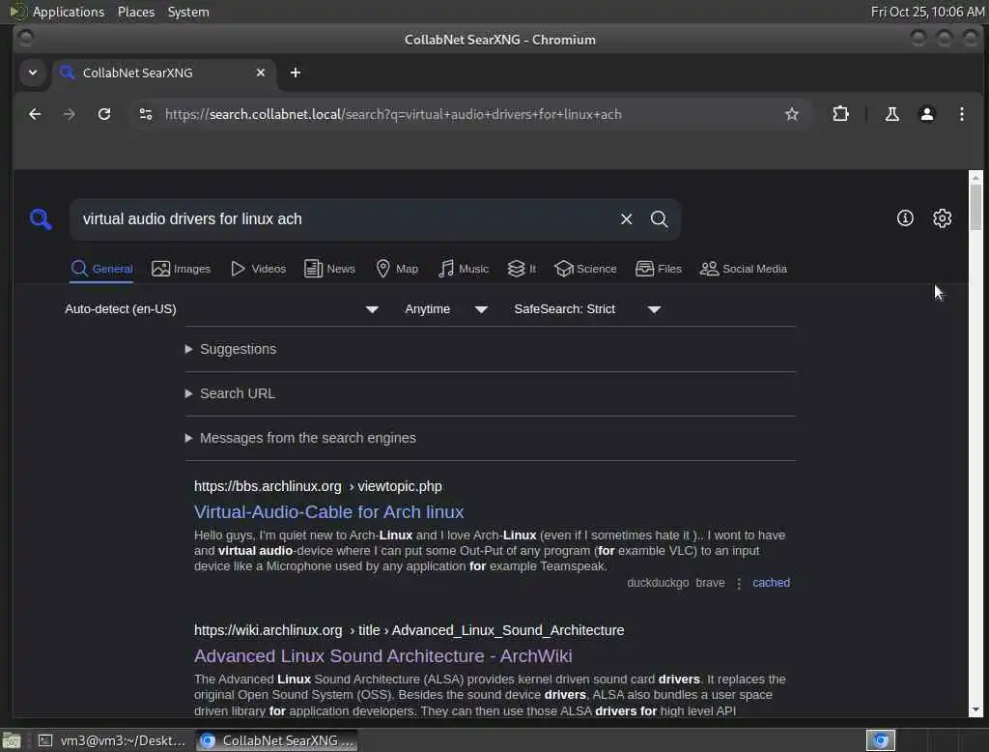Switch to the Social Media category
This screenshot has width=989, height=752.
(744, 269)
